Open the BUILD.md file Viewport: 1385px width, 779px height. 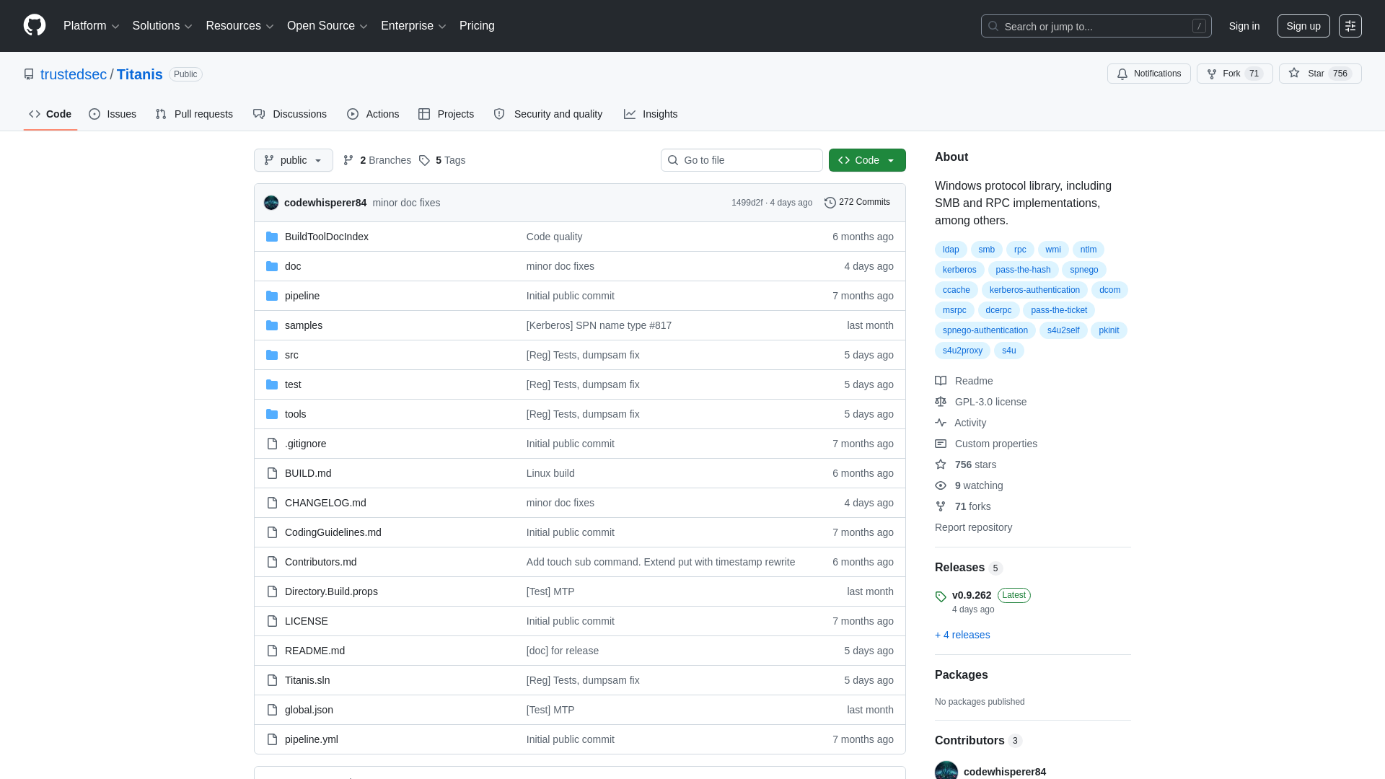tap(308, 473)
